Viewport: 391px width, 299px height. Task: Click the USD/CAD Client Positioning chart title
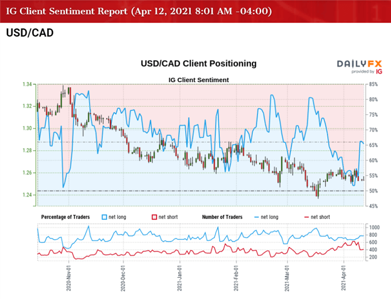click(x=198, y=64)
